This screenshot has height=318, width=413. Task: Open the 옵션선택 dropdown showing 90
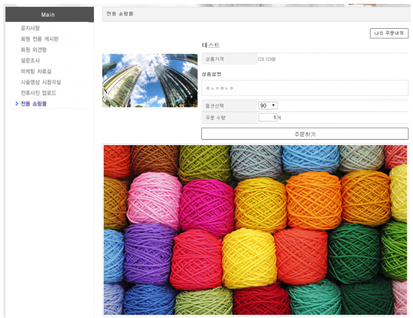point(268,105)
